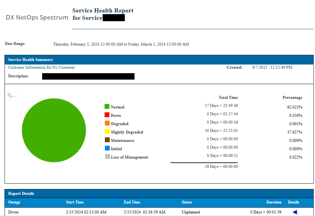Click the orange Degraded legend swatch
The image size is (315, 216).
107,123
